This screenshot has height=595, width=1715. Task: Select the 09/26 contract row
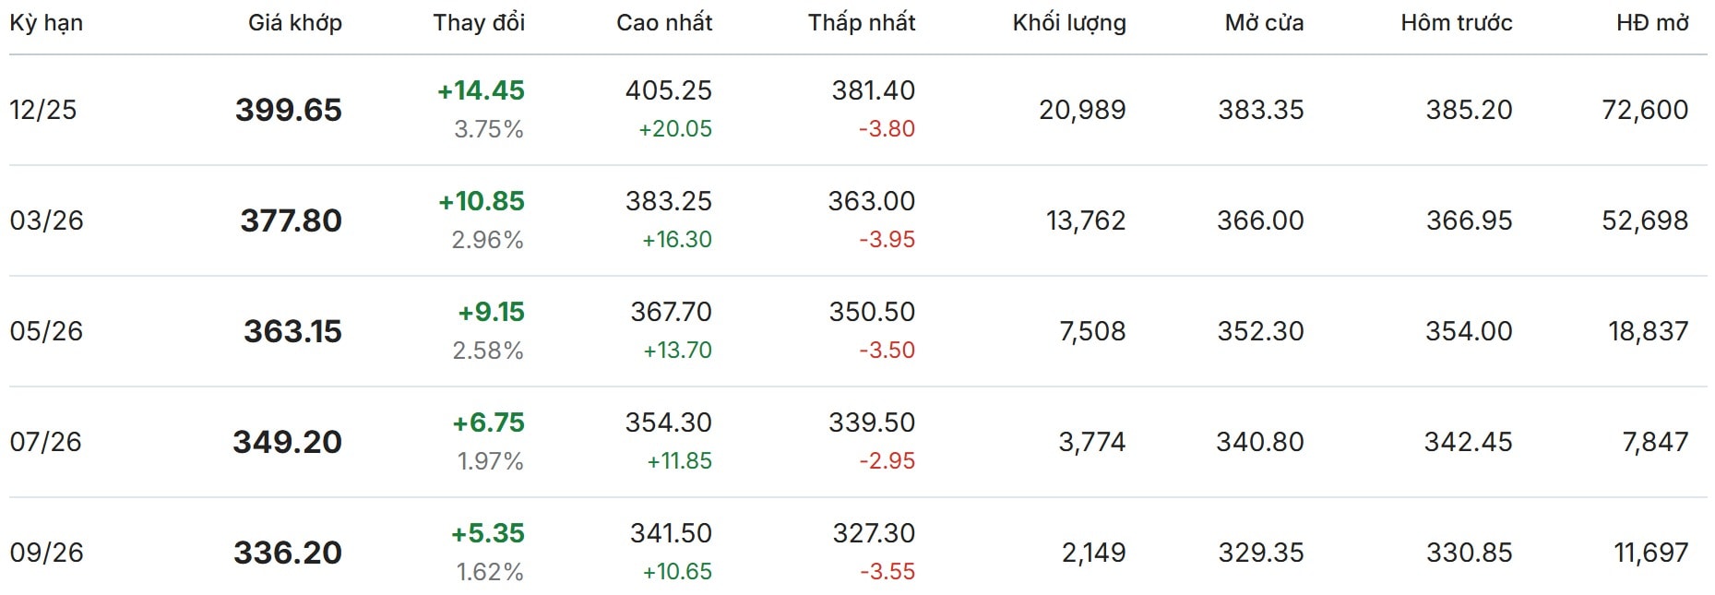coord(46,553)
